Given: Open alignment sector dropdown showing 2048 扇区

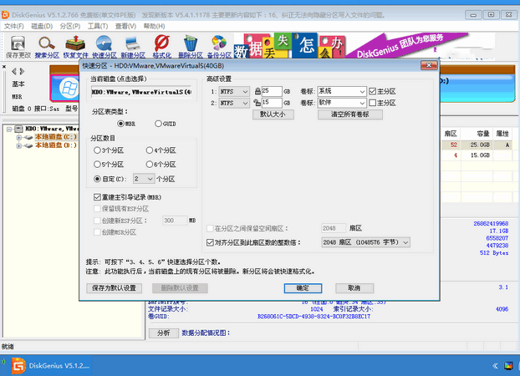Looking at the screenshot, I should pyautogui.click(x=366, y=242).
